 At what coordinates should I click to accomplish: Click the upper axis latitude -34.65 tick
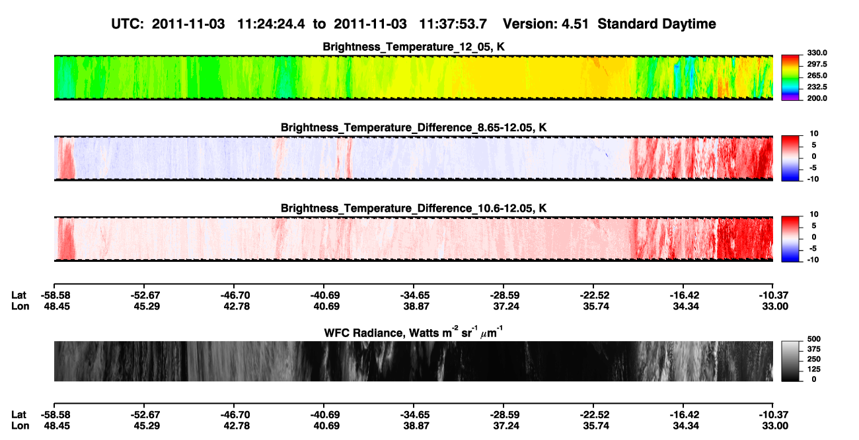point(414,296)
